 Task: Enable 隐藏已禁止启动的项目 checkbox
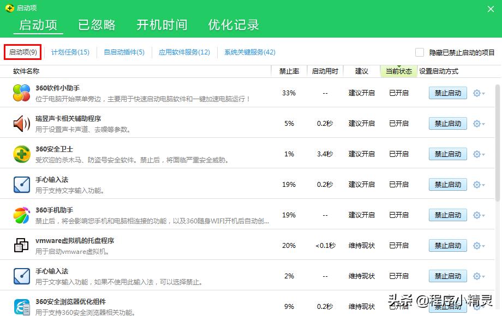(x=420, y=52)
